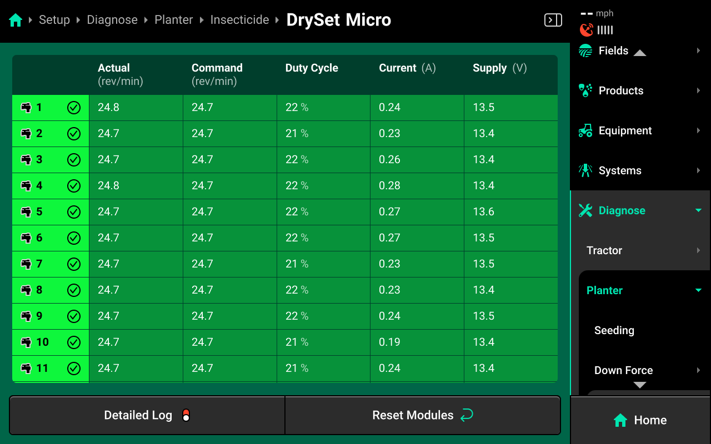Click the sidebar scroll-up triangle

click(640, 53)
